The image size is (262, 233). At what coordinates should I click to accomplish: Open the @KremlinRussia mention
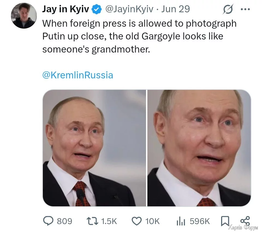point(78,75)
